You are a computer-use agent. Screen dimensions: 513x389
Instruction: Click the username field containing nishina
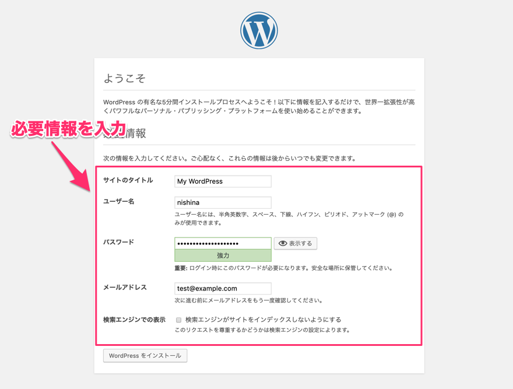click(x=223, y=202)
